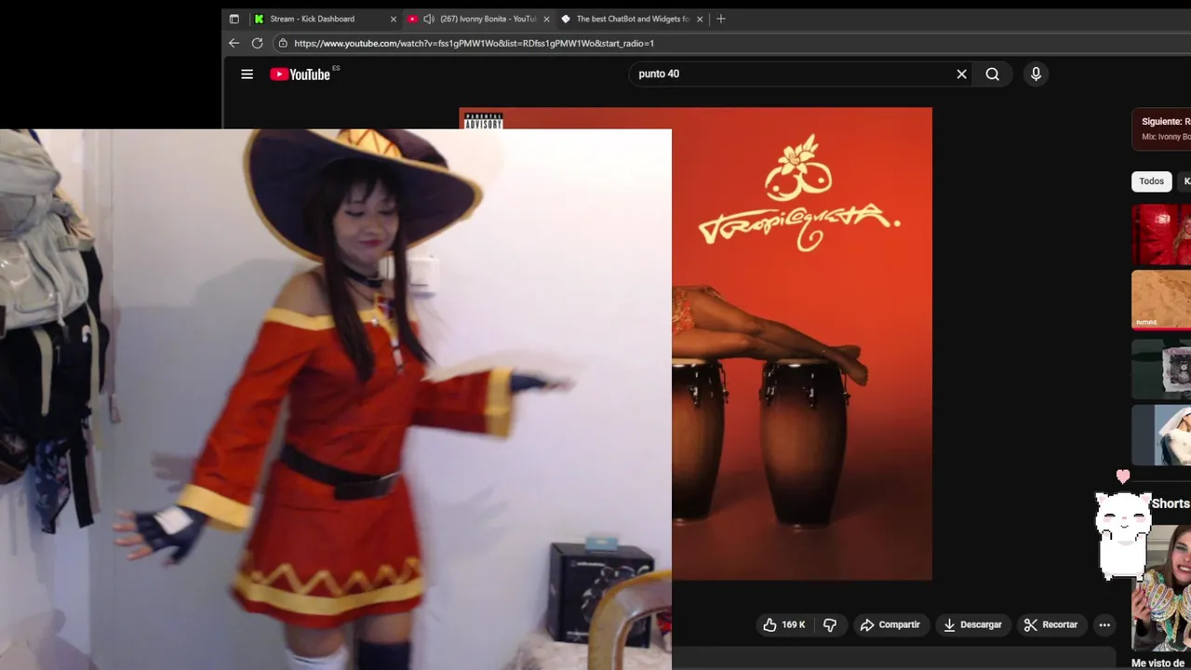Close the Stream - Kick Dashboard tab
1191x670 pixels.
(393, 19)
